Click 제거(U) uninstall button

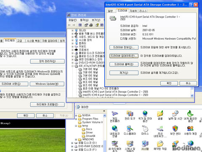coord(124,73)
